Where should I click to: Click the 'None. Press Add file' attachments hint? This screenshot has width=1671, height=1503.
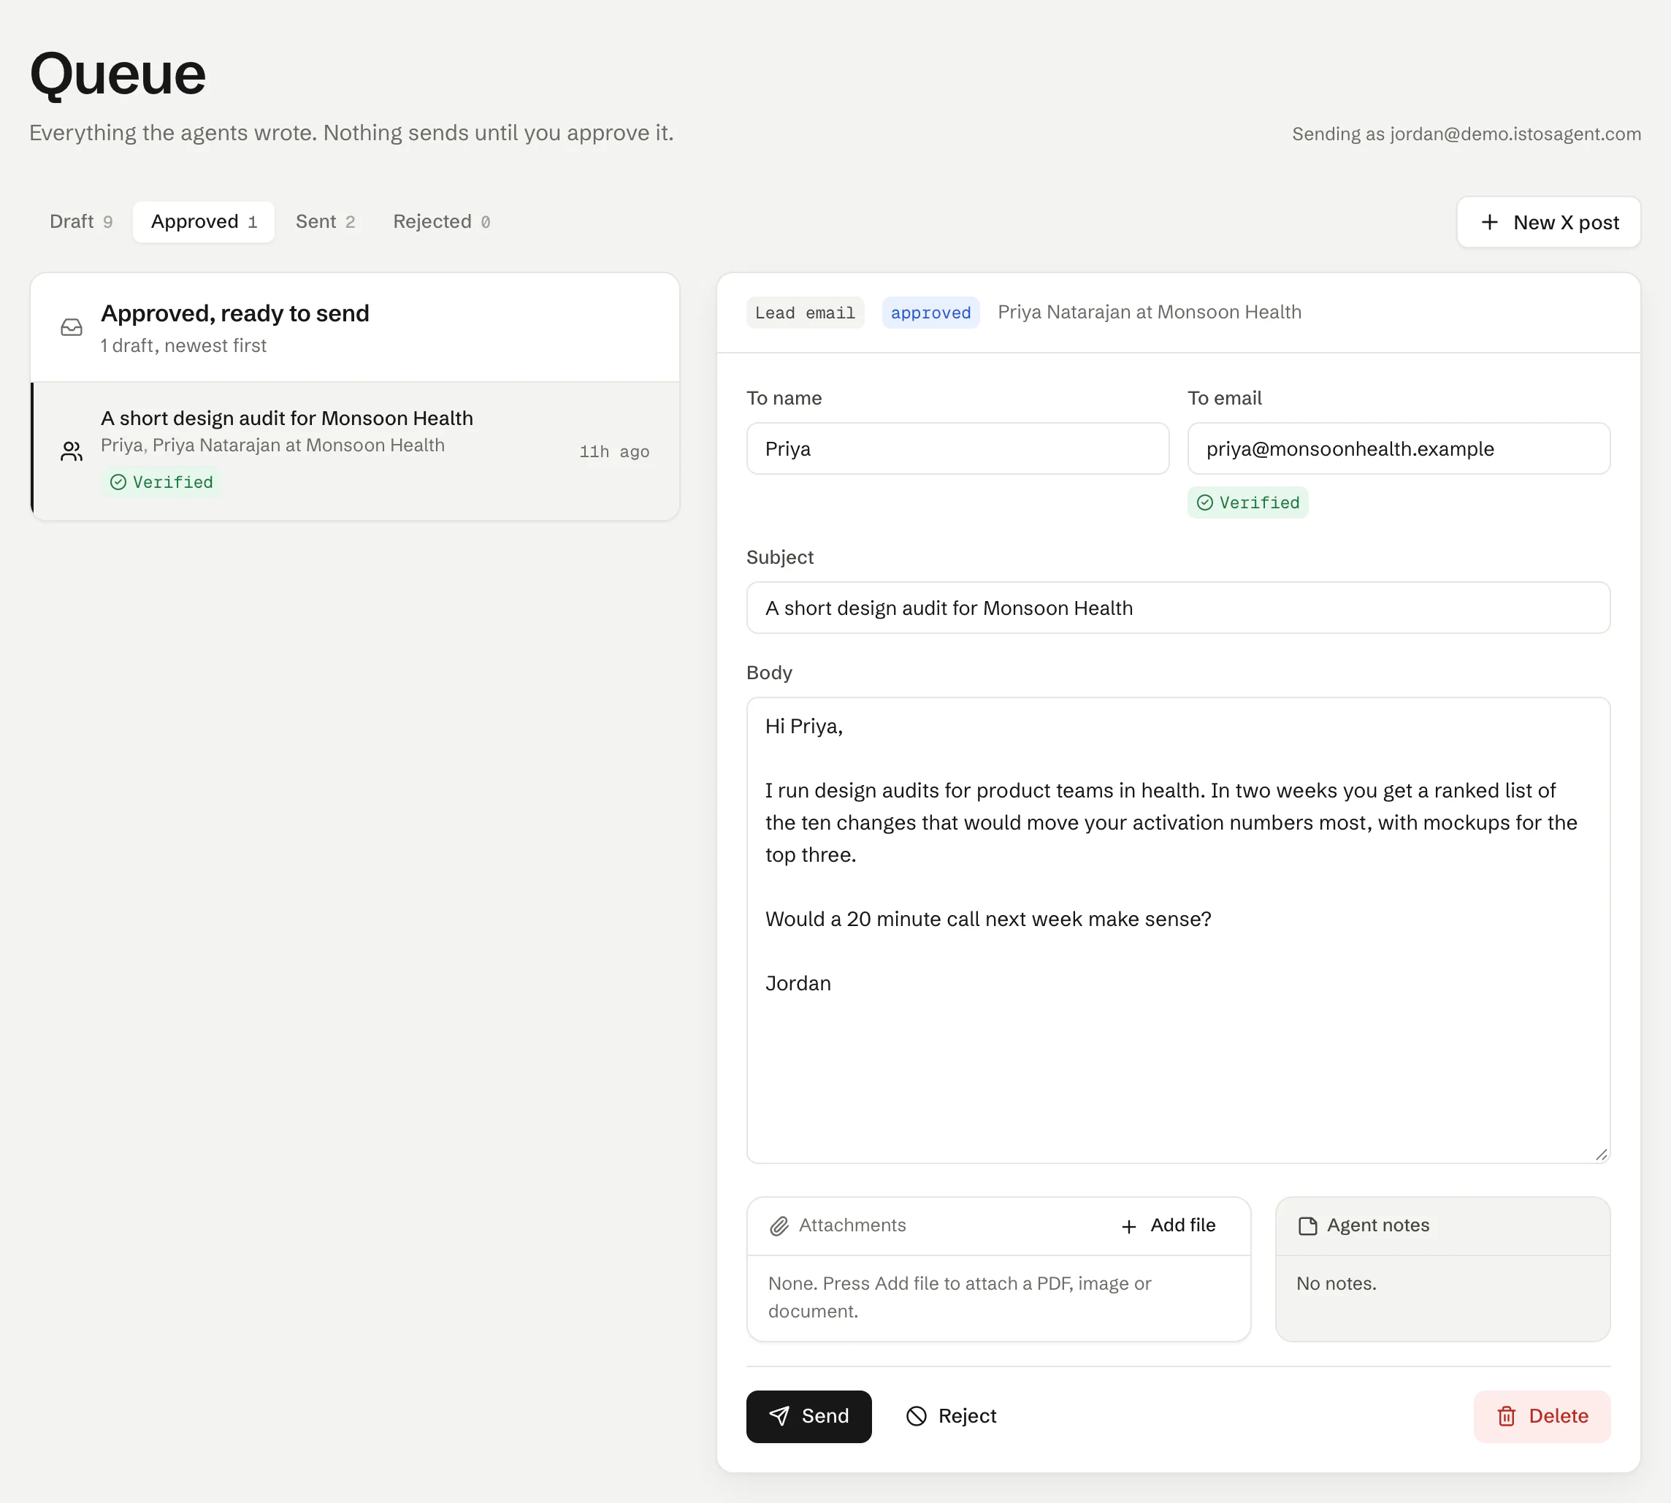[959, 1297]
